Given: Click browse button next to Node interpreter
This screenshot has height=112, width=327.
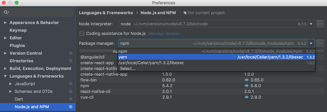Looking at the screenshot, I should (320, 24).
